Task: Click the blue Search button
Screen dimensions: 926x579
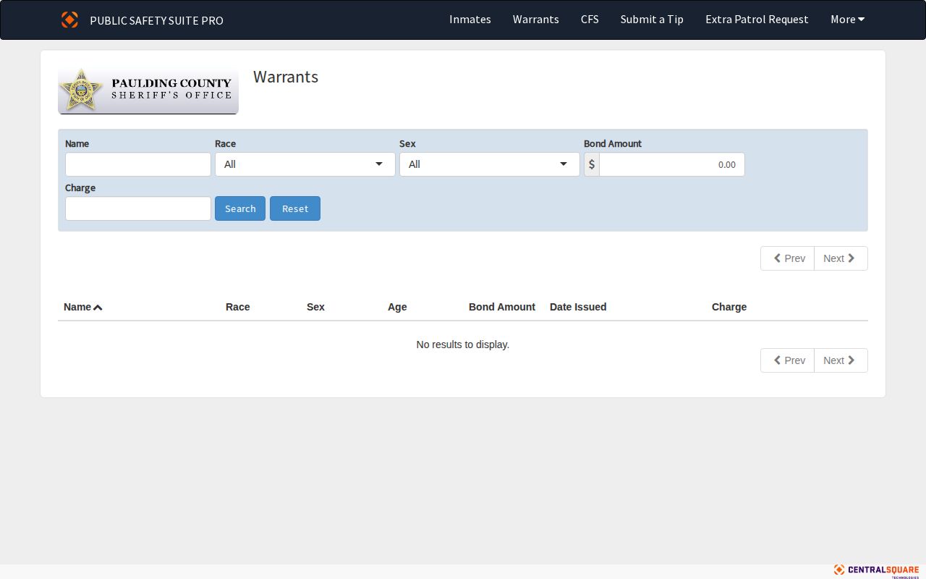Action: coord(240,208)
